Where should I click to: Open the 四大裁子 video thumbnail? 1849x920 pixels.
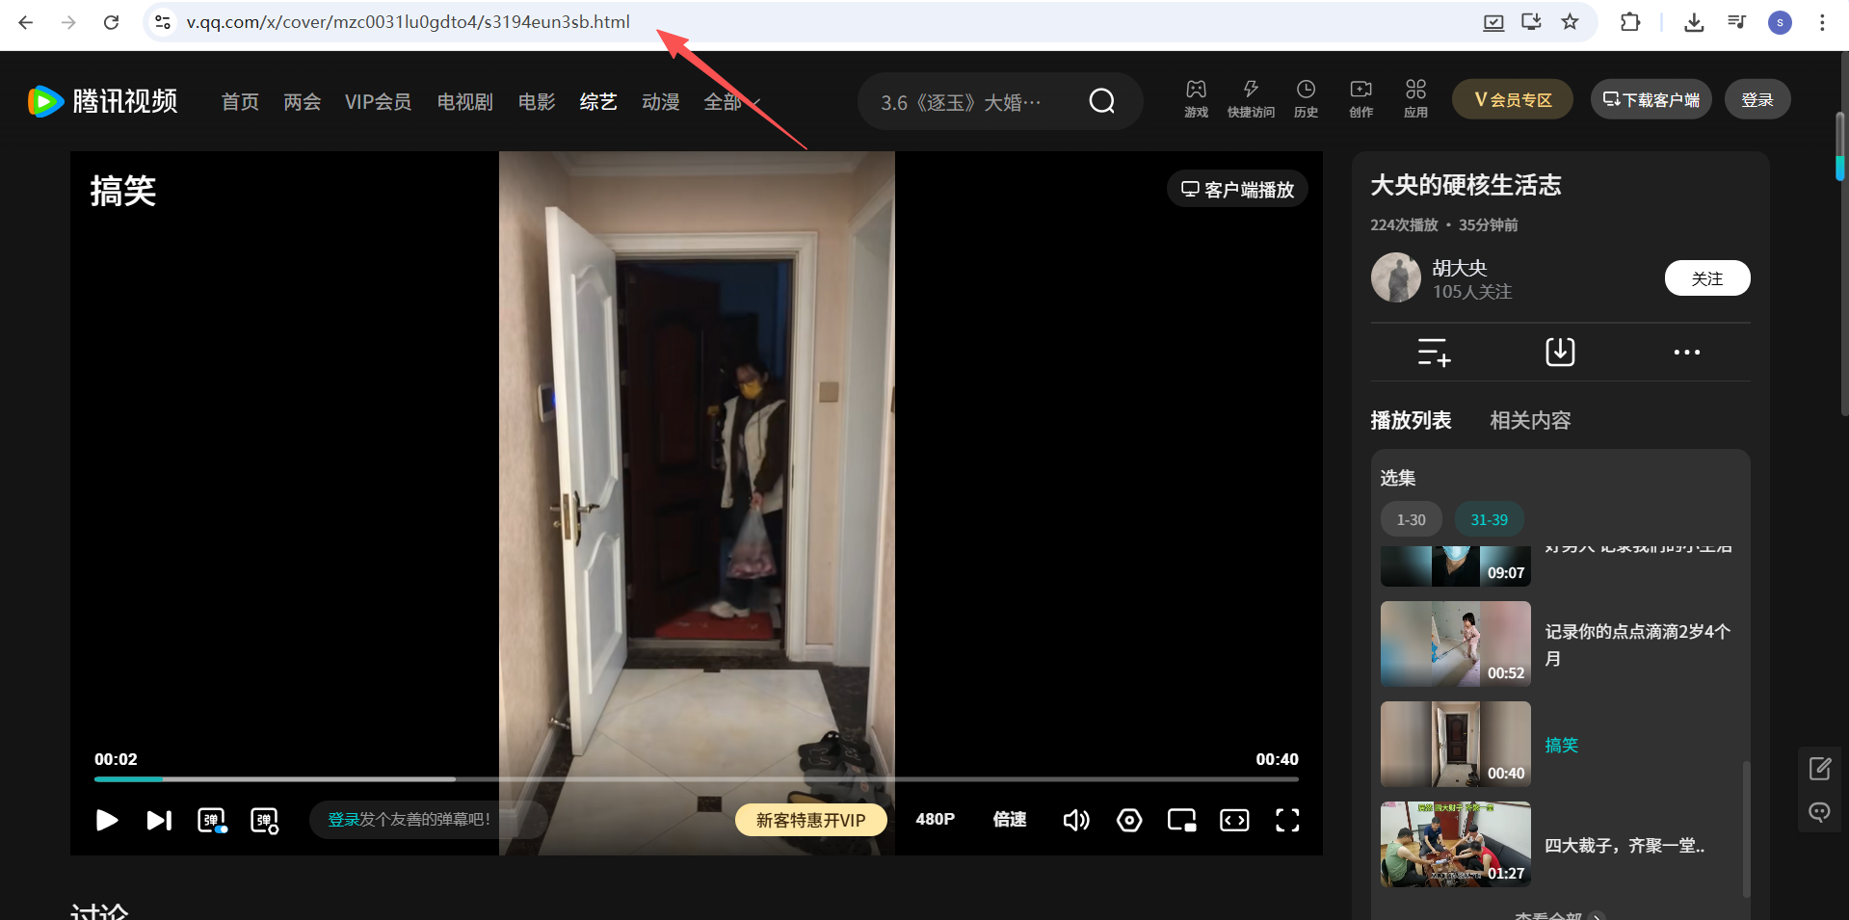click(1455, 845)
